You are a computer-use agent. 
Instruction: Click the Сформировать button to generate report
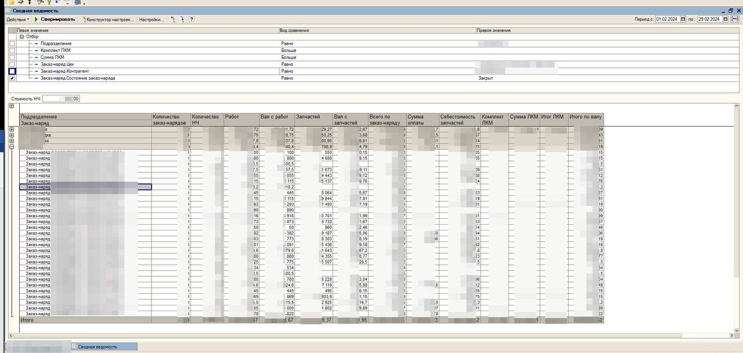55,19
